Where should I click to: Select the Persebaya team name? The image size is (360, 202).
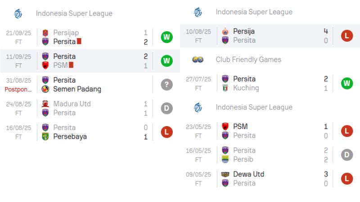pyautogui.click(x=70, y=136)
